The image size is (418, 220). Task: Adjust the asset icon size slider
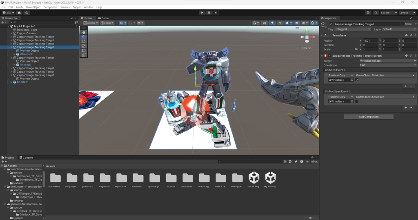pos(311,218)
